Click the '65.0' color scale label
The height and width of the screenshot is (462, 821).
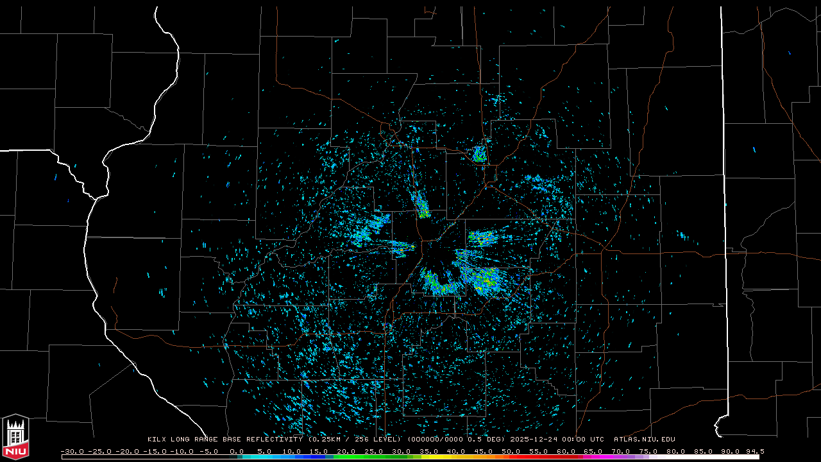pos(594,451)
